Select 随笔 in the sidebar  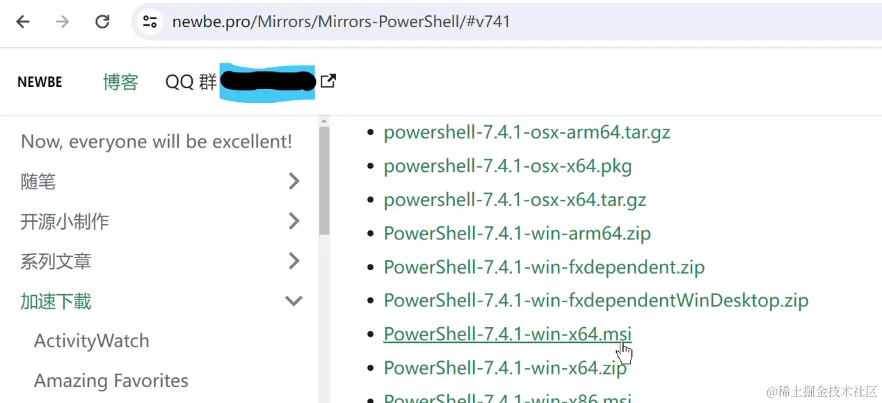(38, 182)
